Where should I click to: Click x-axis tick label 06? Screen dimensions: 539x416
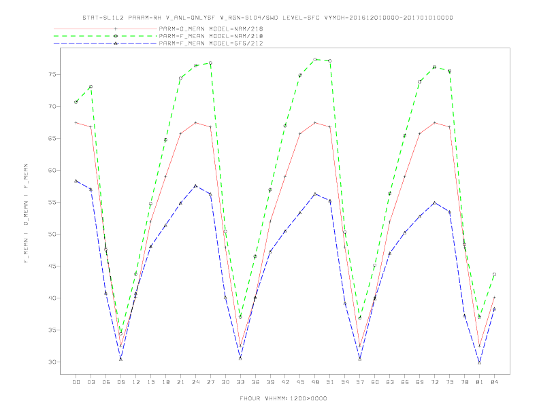[x=106, y=382]
